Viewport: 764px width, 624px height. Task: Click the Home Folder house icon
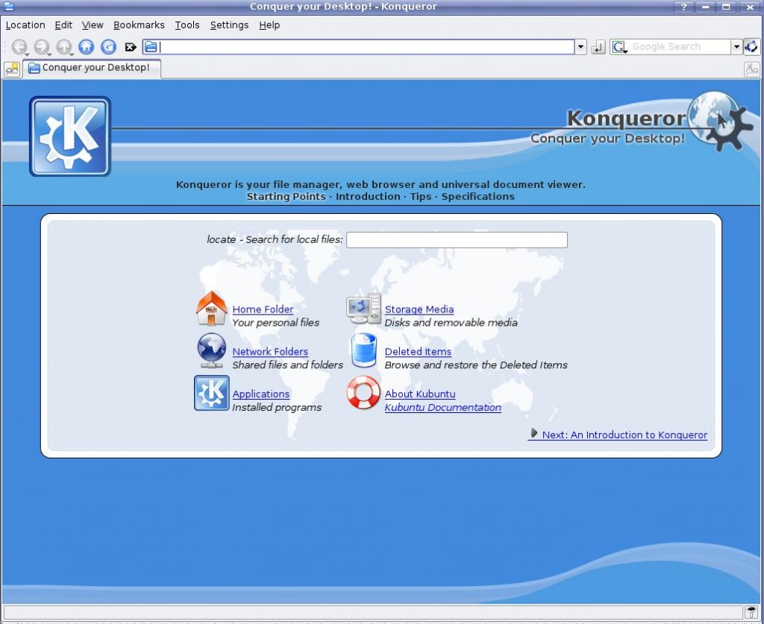(x=211, y=308)
